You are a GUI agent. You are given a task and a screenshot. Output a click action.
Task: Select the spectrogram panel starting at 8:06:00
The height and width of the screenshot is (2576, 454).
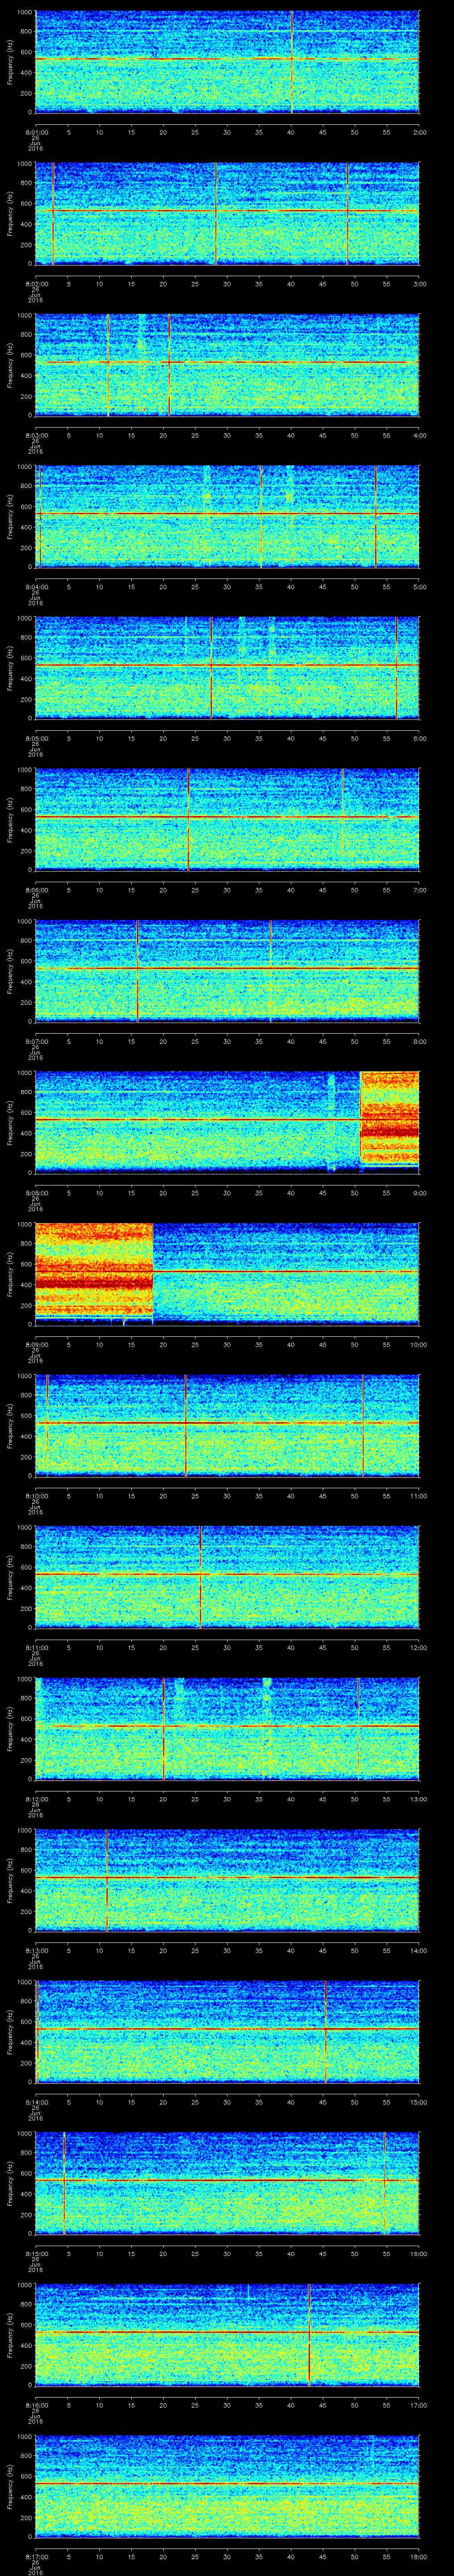coord(227,820)
